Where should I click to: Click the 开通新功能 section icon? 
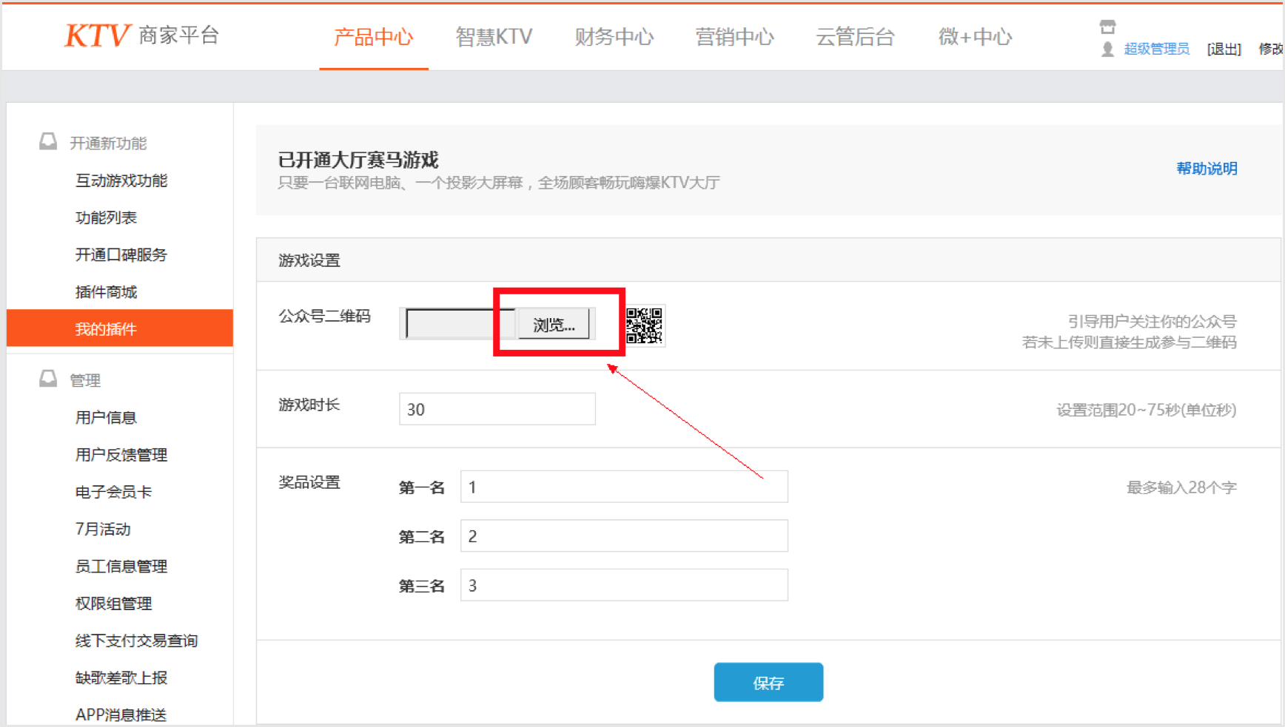pos(48,141)
